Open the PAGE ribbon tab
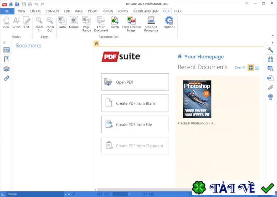 pyautogui.click(x=79, y=11)
